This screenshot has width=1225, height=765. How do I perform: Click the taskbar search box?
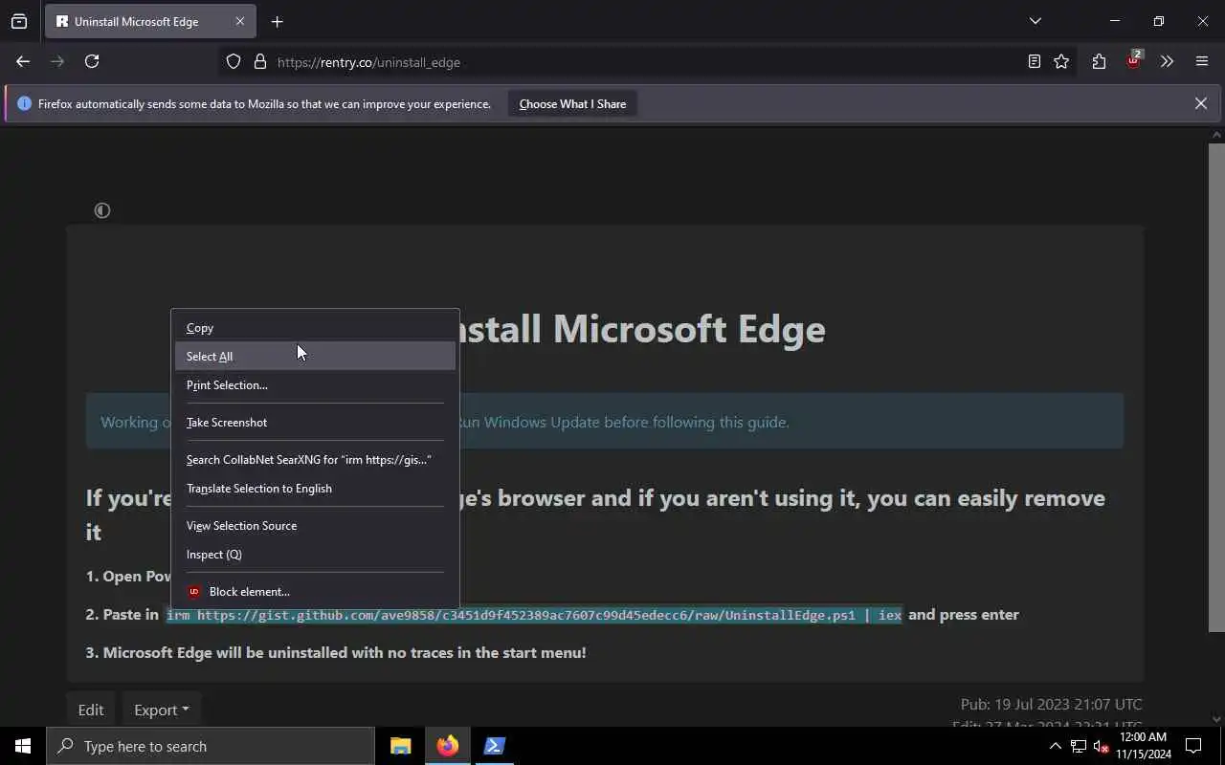pos(211,746)
